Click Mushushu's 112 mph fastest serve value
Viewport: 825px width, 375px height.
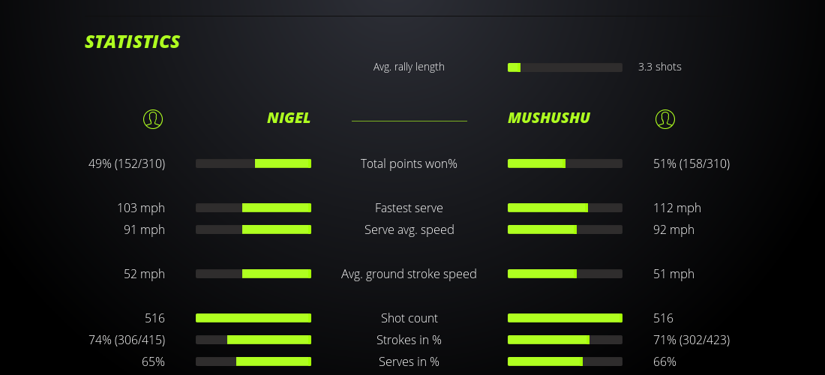pos(677,208)
